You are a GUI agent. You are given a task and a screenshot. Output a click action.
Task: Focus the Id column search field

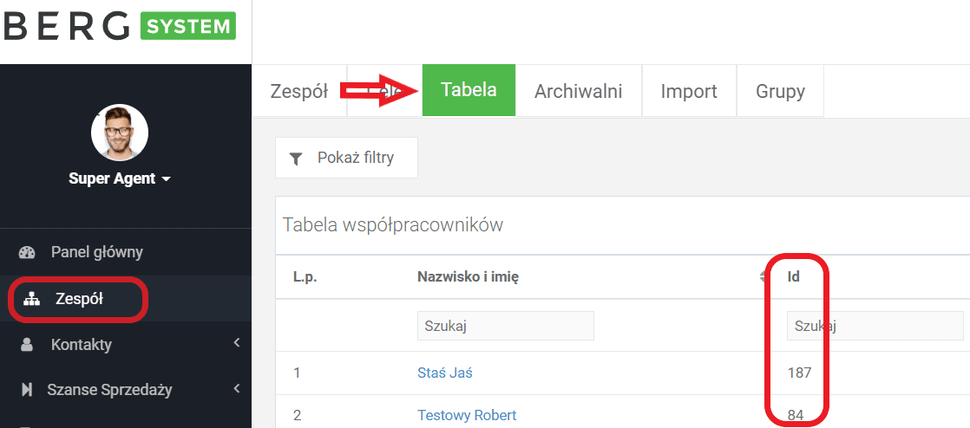pyautogui.click(x=875, y=326)
